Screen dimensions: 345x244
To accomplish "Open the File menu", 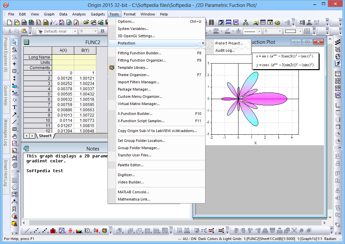I will tap(11, 14).
